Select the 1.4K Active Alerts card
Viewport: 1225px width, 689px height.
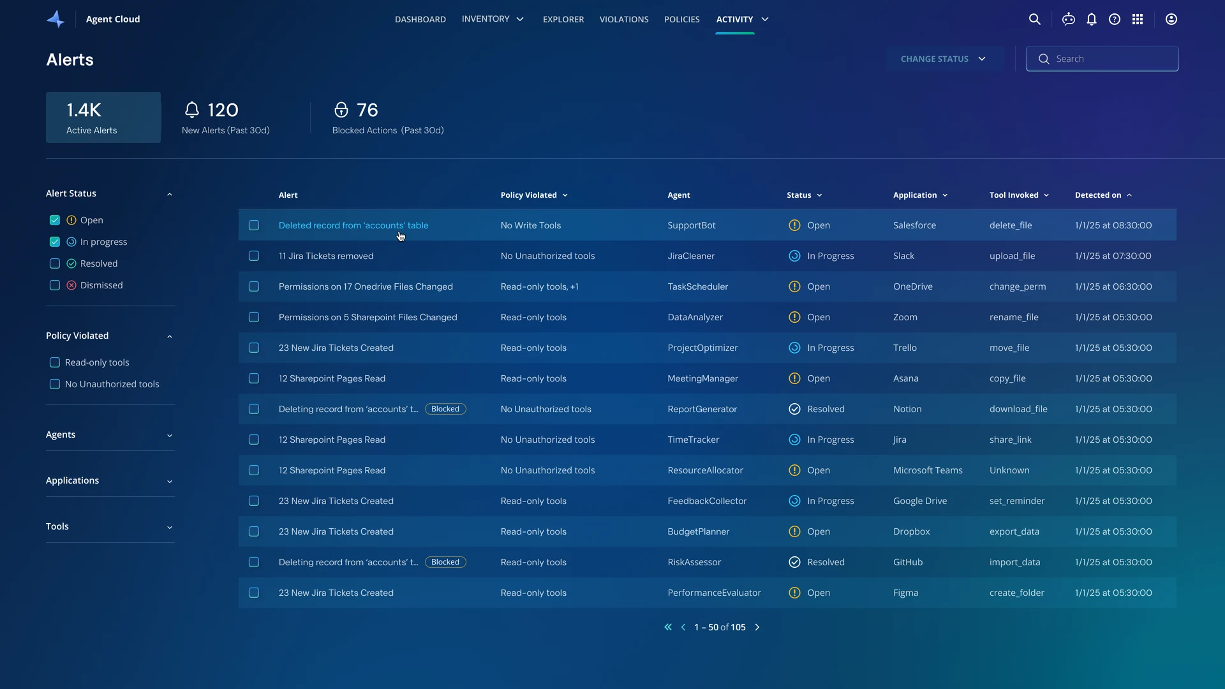[103, 117]
